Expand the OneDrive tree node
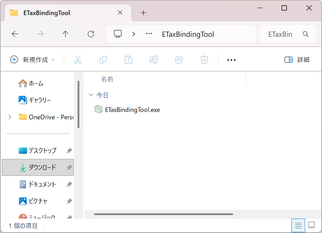Image resolution: width=322 pixels, height=233 pixels. point(9,117)
